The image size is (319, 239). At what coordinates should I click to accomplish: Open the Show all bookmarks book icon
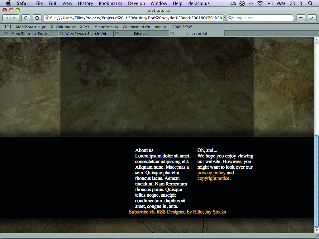click(8, 27)
